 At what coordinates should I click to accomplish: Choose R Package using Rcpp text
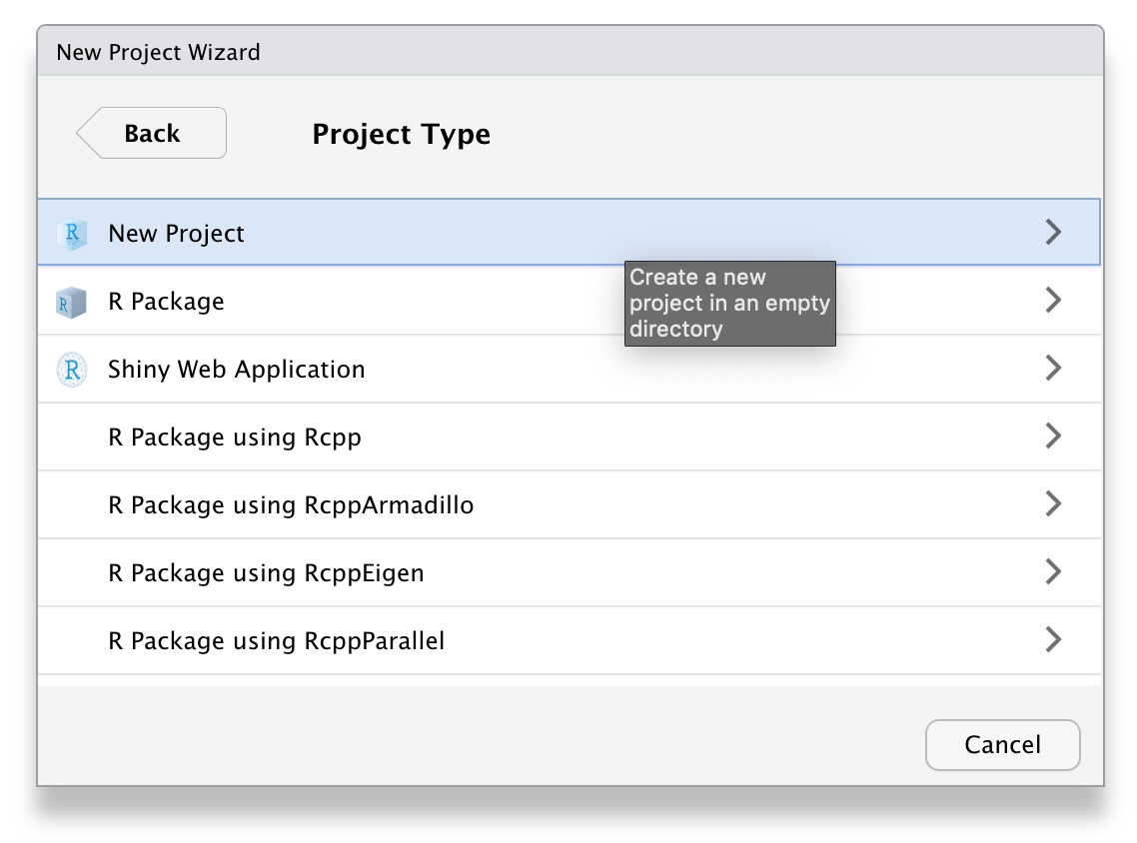(234, 437)
